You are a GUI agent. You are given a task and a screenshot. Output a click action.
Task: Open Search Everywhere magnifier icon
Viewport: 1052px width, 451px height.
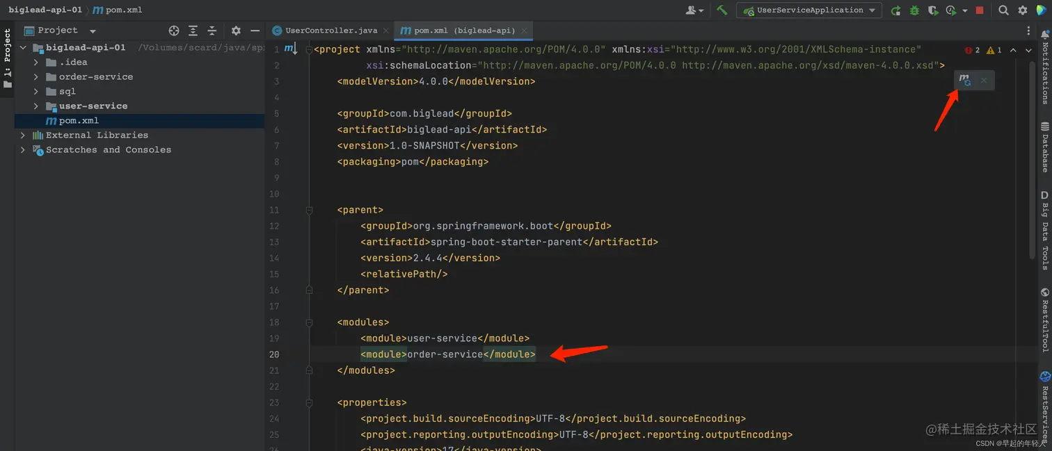pyautogui.click(x=1003, y=10)
